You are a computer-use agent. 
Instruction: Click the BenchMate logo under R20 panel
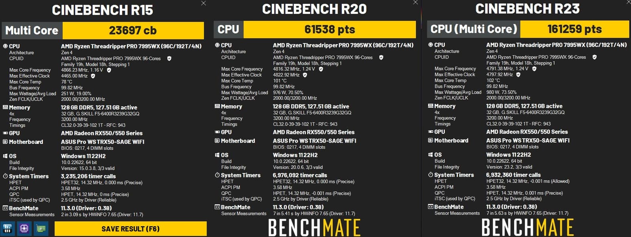pos(314,227)
